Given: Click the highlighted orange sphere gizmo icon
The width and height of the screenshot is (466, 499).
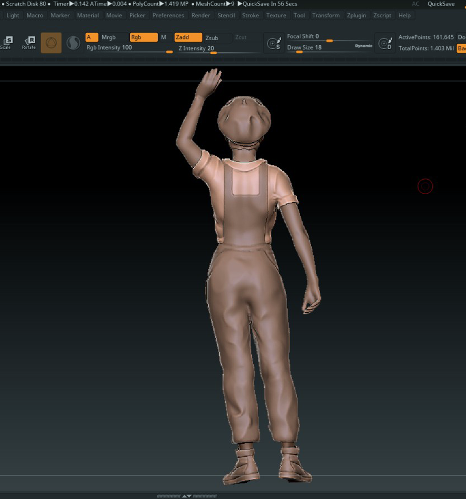Looking at the screenshot, I should tap(51, 43).
